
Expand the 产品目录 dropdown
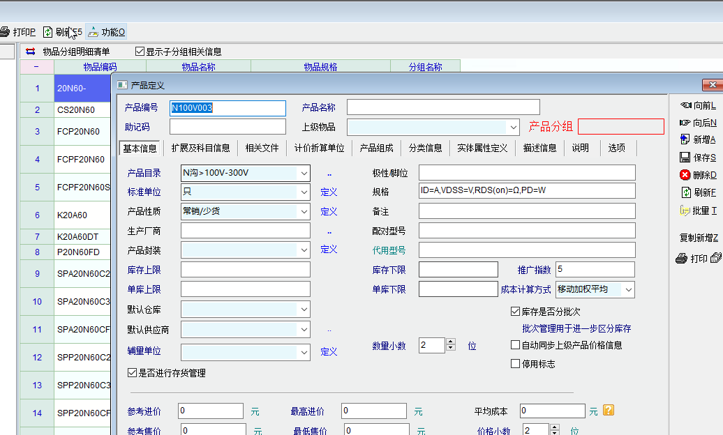tap(304, 173)
